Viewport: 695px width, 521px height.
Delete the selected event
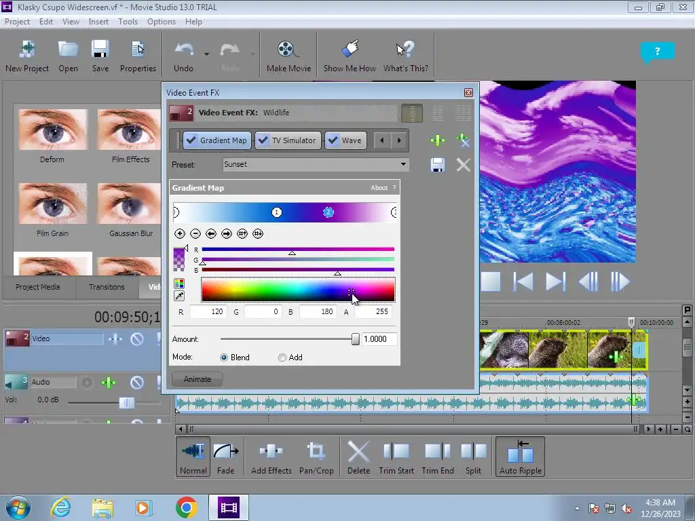(358, 458)
